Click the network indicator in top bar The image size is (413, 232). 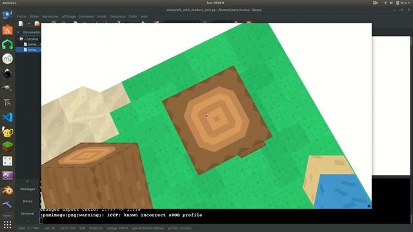click(385, 3)
